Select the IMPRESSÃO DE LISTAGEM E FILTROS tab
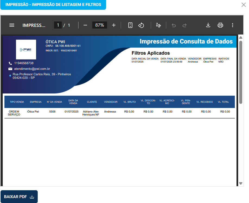 (53, 5)
